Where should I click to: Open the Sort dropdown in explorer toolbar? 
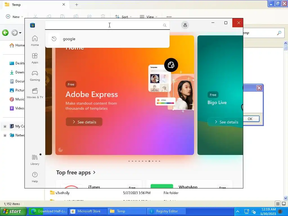pos(123,17)
